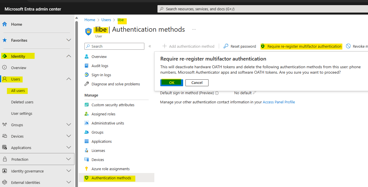The width and height of the screenshot is (368, 187).
Task: Expand the Applications section chevron in sidebar
Action: pyautogui.click(x=69, y=148)
